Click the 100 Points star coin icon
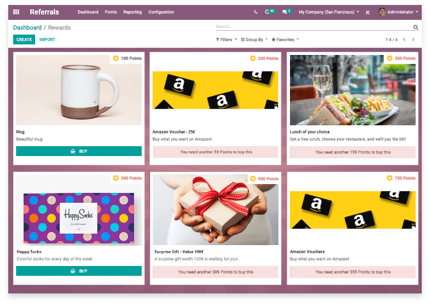 116,58
